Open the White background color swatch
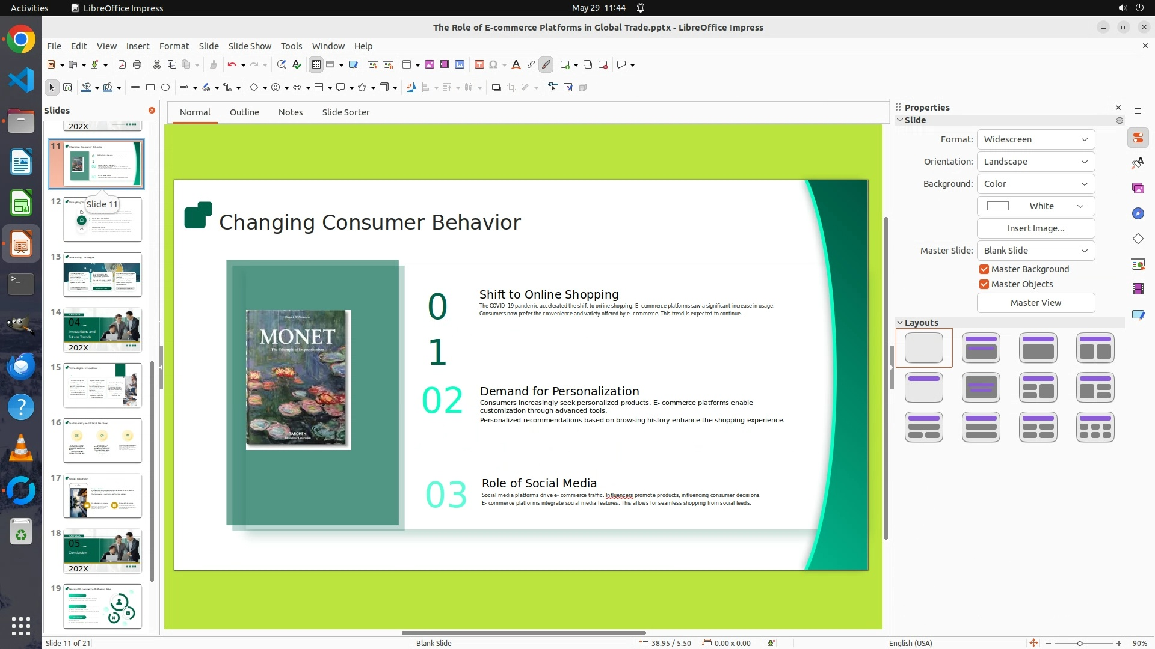The width and height of the screenshot is (1155, 649). pos(1035,206)
